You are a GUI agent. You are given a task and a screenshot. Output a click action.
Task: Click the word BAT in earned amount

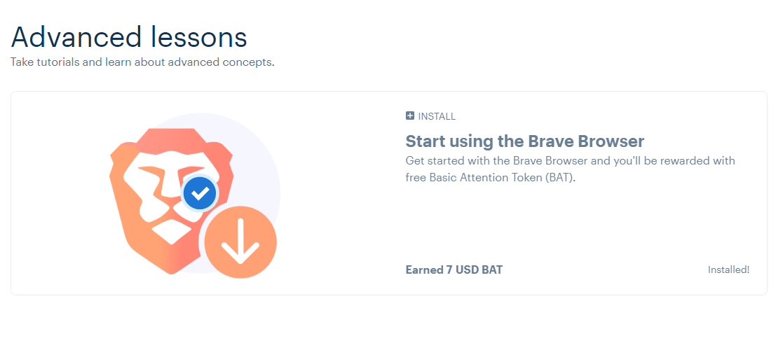coord(492,269)
